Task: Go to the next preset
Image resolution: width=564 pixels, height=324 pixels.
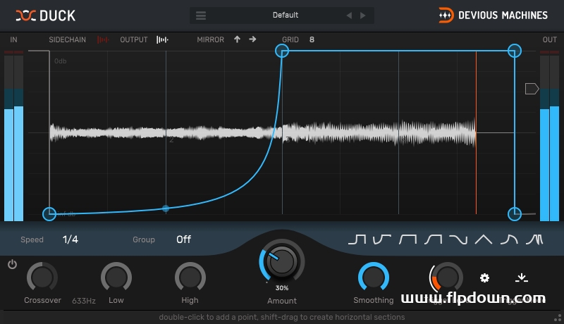Action: pos(363,15)
